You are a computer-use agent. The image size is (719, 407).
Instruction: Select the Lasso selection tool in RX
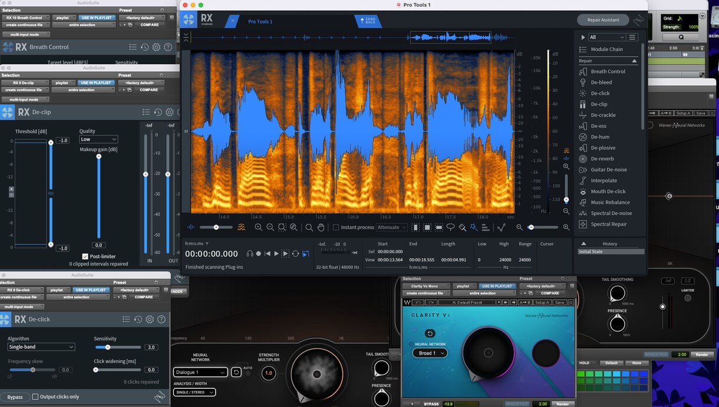coord(450,227)
